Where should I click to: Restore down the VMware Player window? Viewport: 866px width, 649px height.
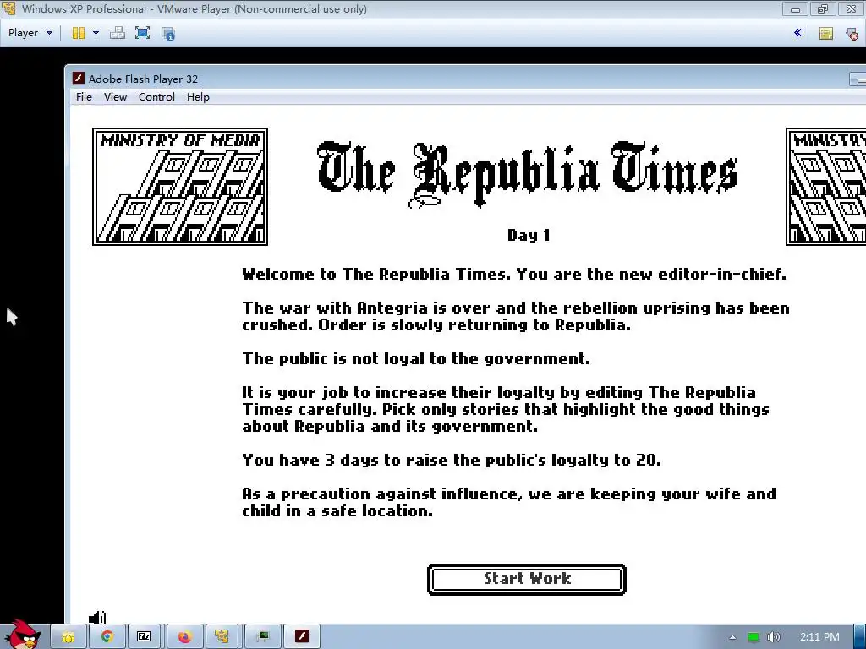coord(823,9)
